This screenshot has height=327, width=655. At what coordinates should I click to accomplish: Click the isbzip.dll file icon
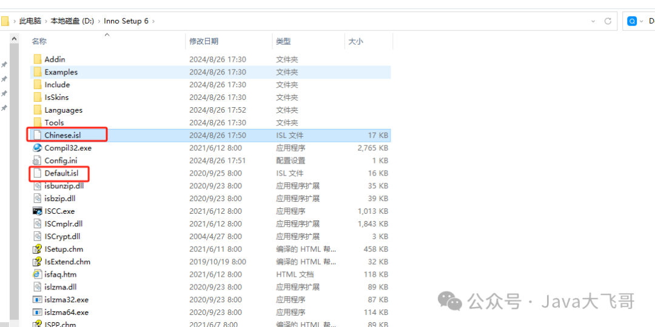(38, 198)
